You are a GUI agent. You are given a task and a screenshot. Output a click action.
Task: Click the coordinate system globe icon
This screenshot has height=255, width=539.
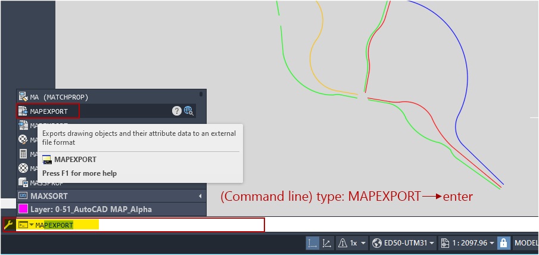tap(376, 243)
